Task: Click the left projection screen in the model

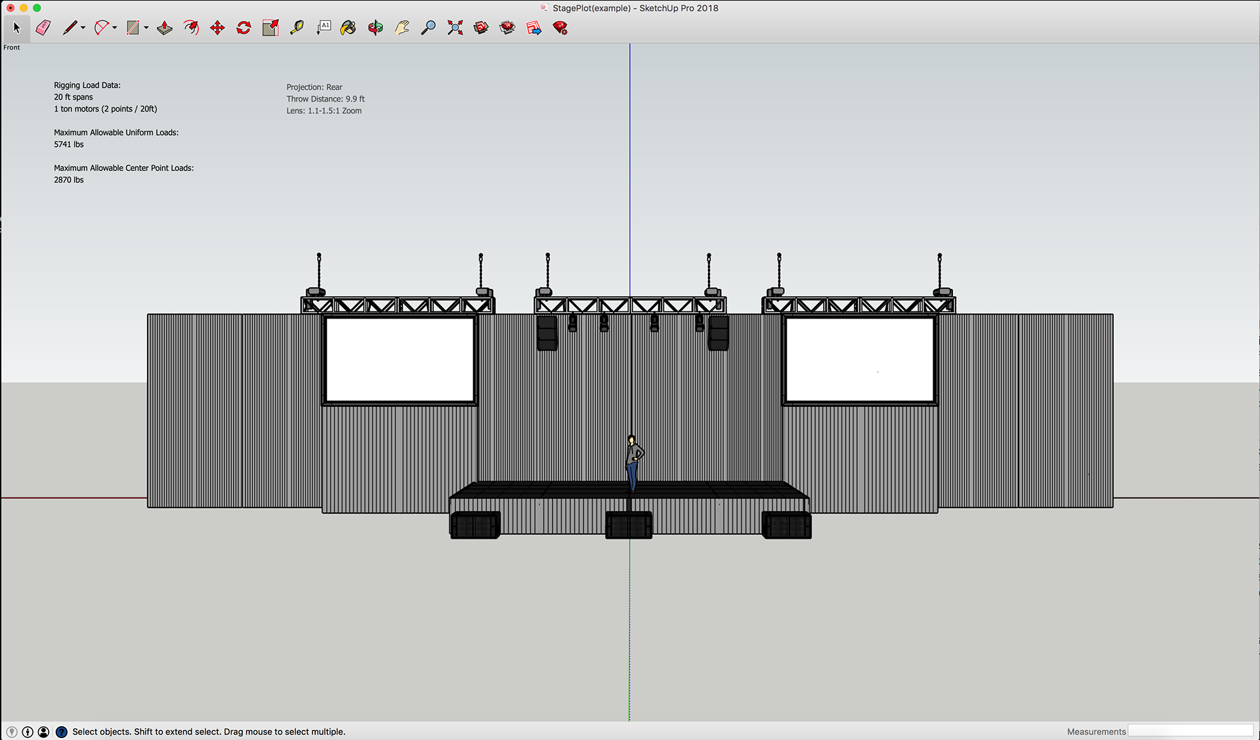Action: 399,359
